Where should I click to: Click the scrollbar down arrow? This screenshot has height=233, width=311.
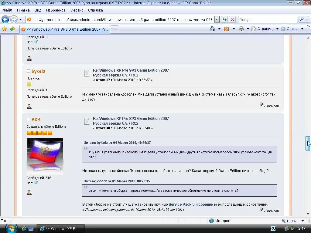(308, 214)
